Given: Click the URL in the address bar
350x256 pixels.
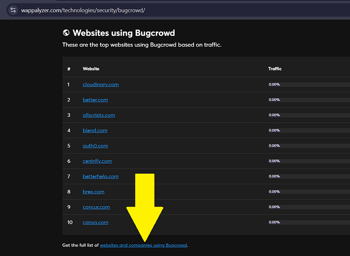Looking at the screenshot, I should point(83,10).
